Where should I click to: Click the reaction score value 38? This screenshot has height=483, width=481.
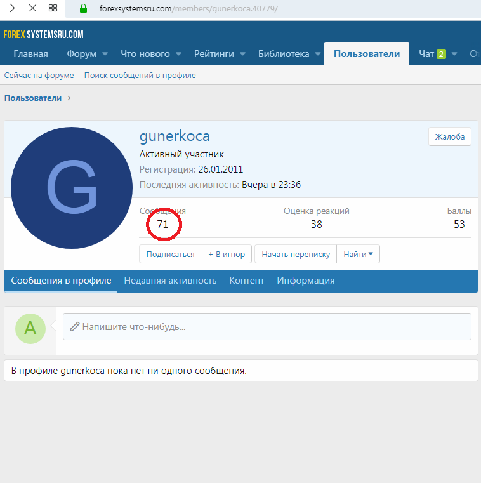tap(317, 224)
